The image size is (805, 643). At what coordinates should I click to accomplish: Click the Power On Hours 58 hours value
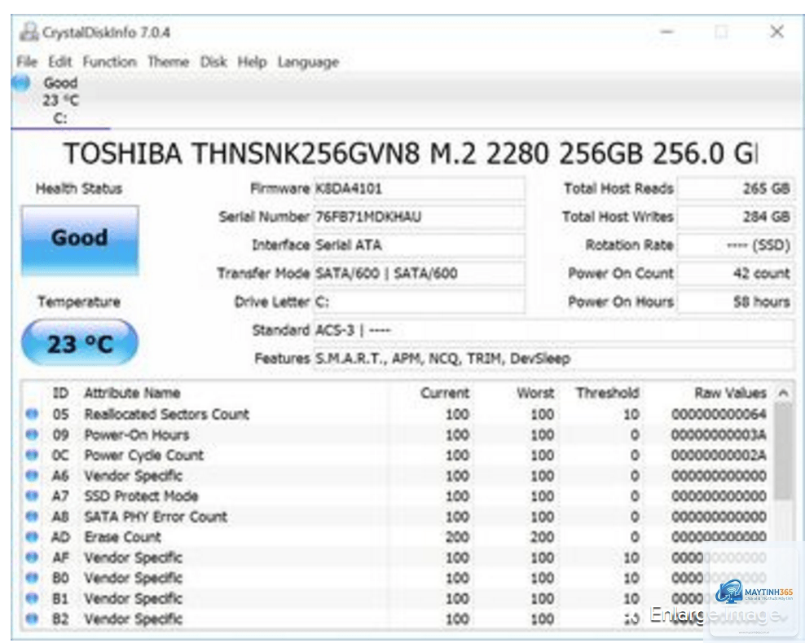click(x=736, y=302)
